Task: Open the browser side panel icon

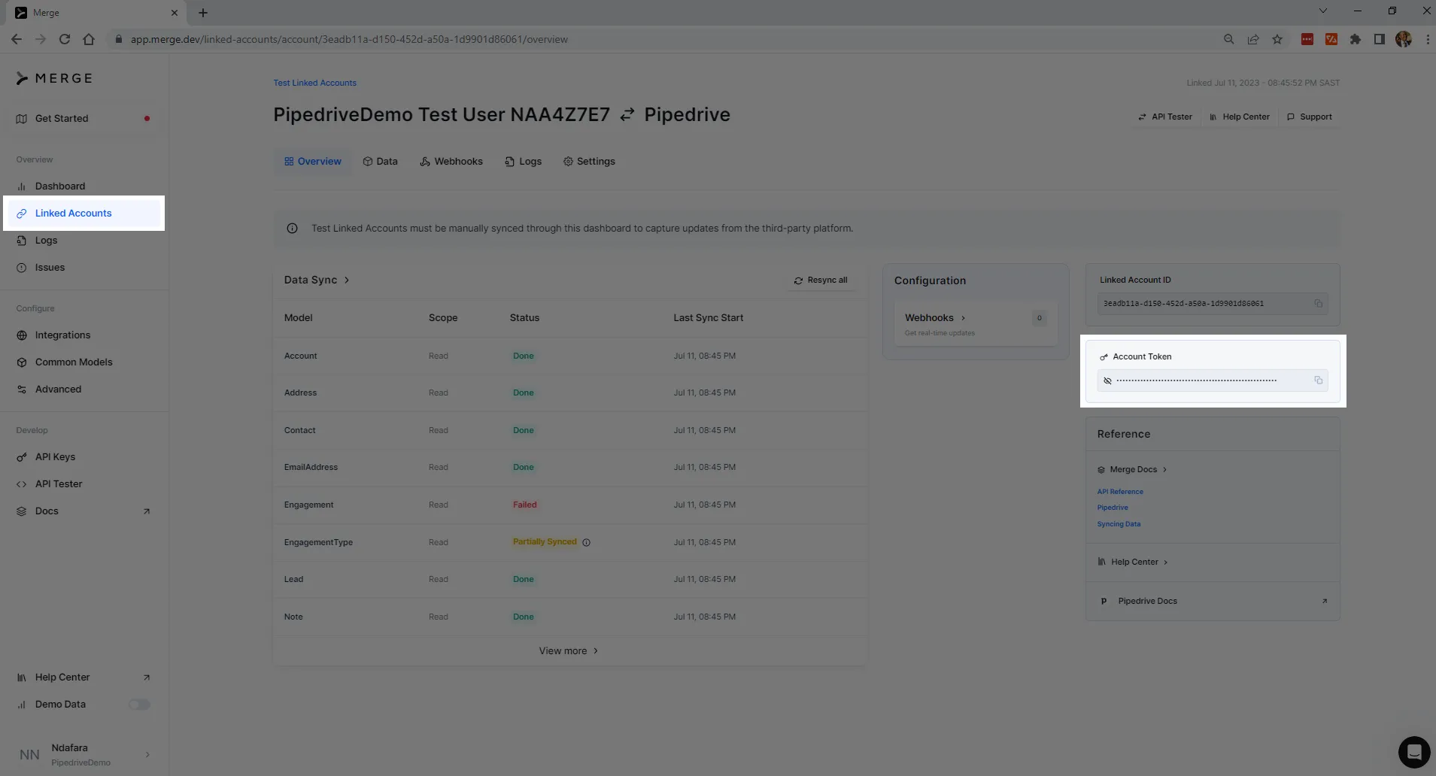Action: click(x=1380, y=39)
